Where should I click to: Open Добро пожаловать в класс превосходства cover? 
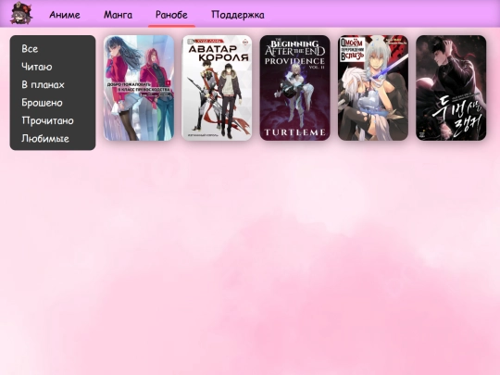click(139, 88)
